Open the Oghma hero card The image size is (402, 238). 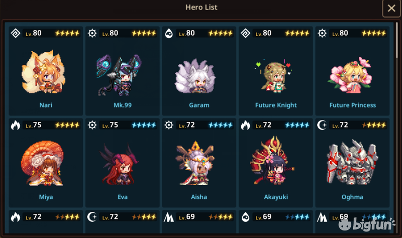[x=352, y=163]
